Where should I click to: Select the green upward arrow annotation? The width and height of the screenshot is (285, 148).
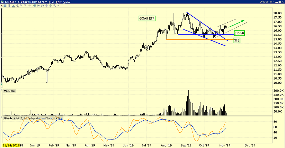(237, 23)
